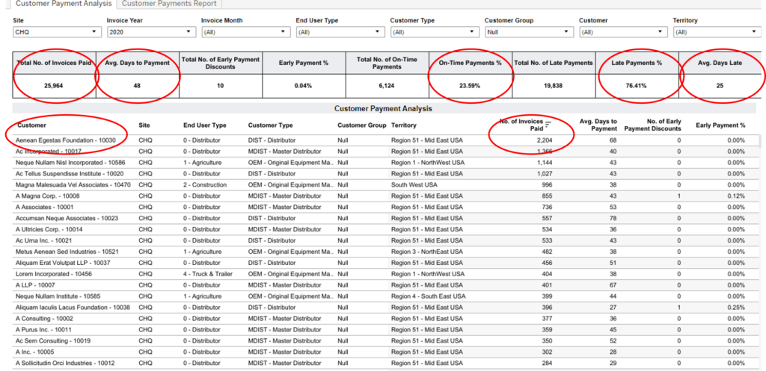Expand the End User Type filter dropdown
The width and height of the screenshot is (766, 371).
[340, 32]
